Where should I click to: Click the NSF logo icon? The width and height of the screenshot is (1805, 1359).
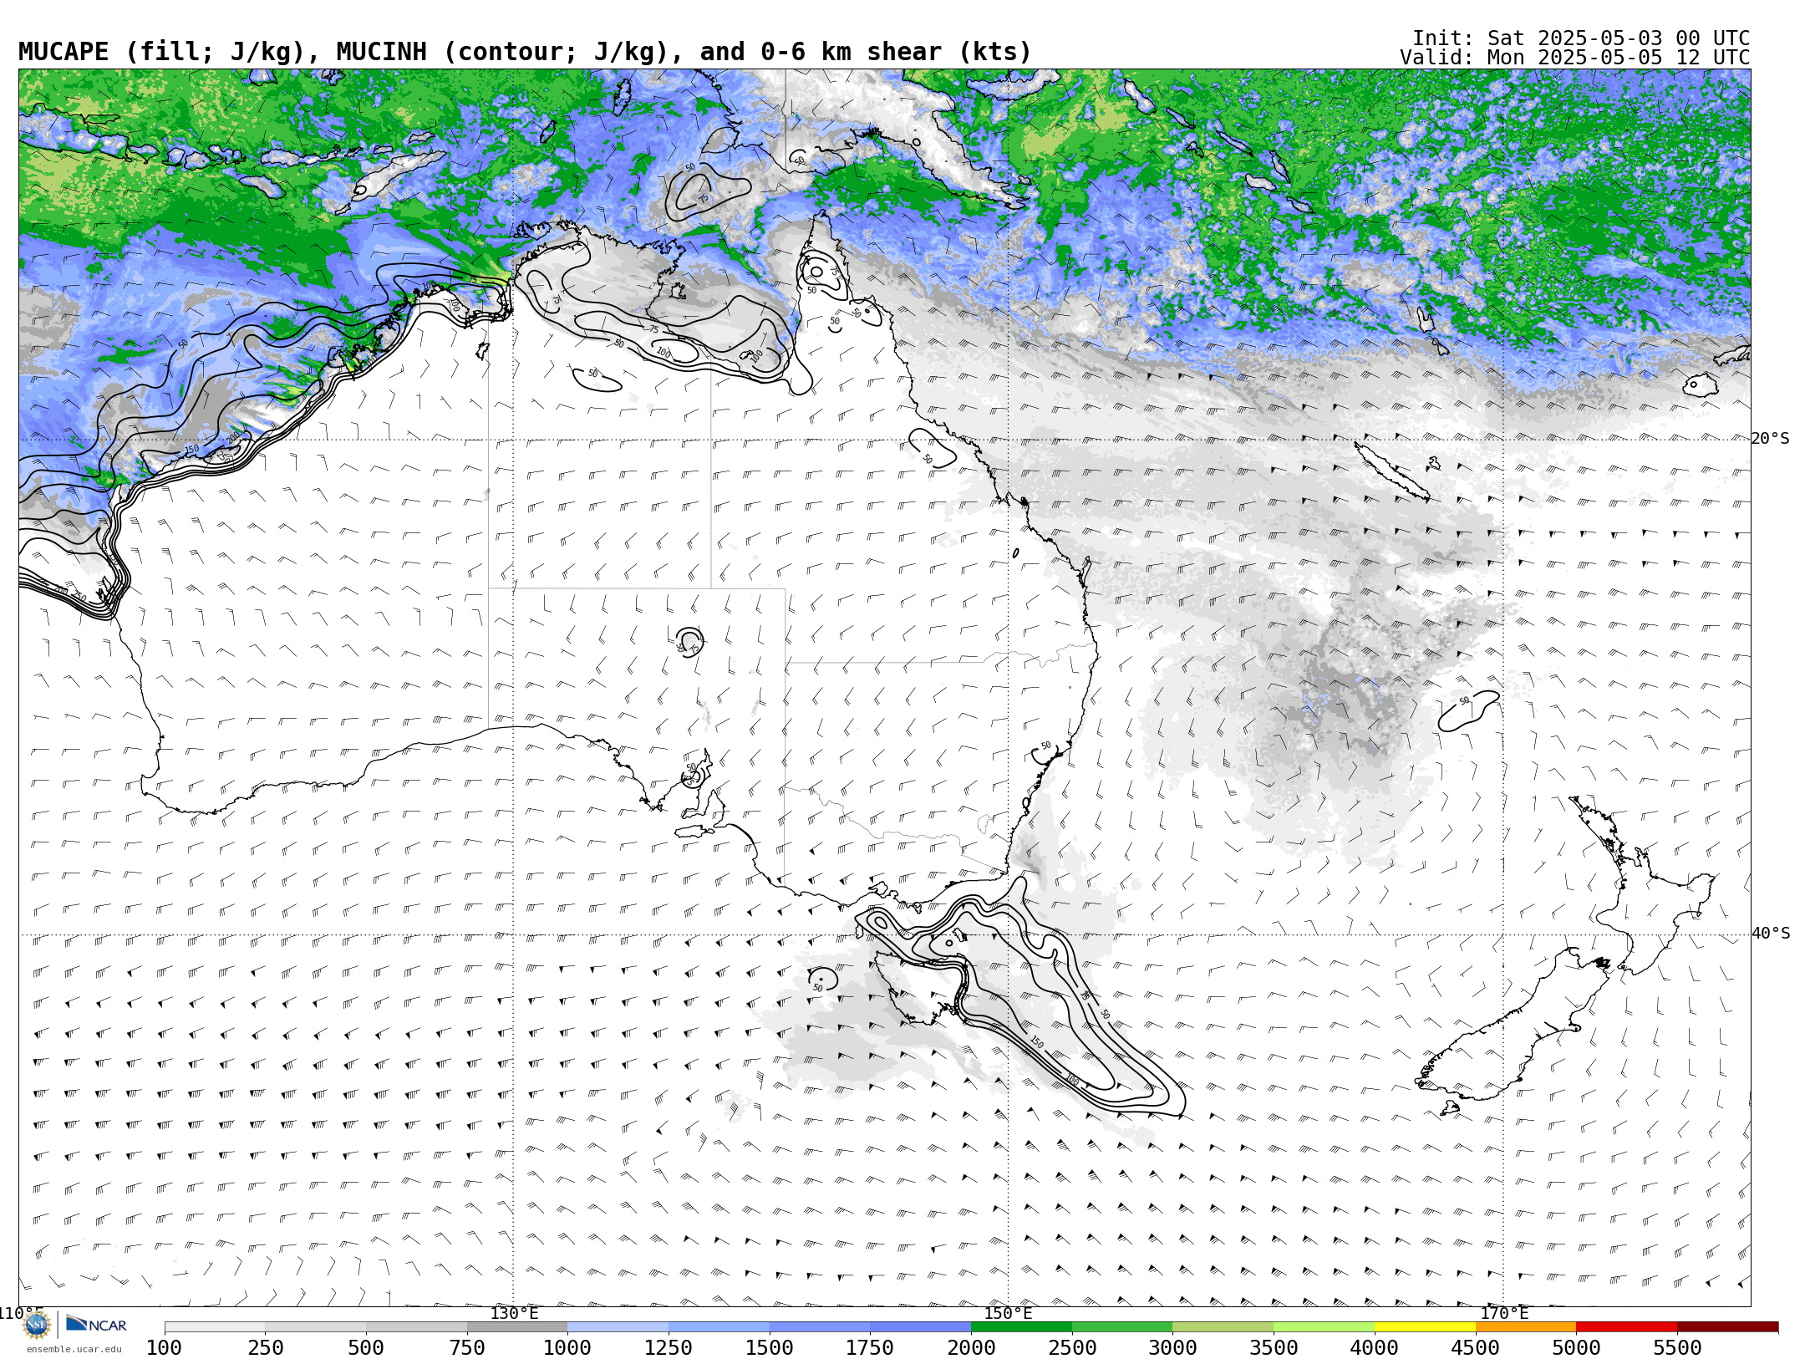click(37, 1325)
